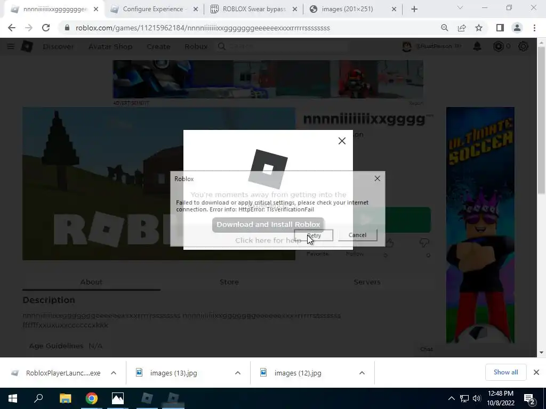Open a new browser tab
This screenshot has height=409, width=546.
414,10
